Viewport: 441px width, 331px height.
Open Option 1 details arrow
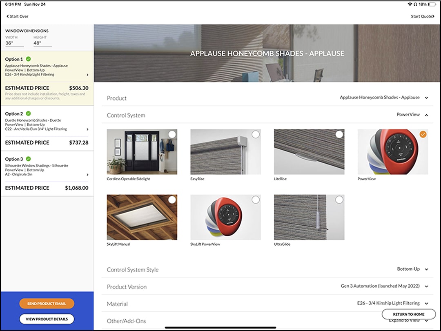point(87,75)
